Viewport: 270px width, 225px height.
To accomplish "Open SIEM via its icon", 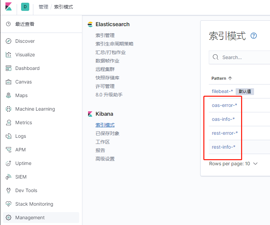I will click(x=9, y=177).
